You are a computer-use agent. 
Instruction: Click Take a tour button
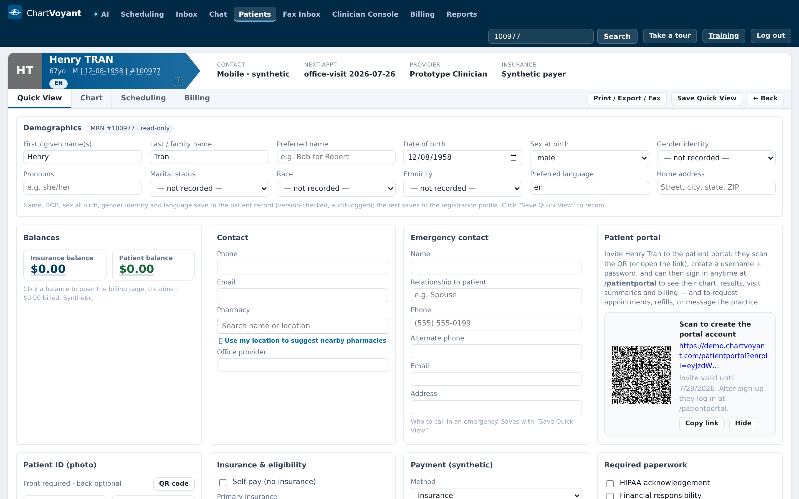tap(669, 36)
